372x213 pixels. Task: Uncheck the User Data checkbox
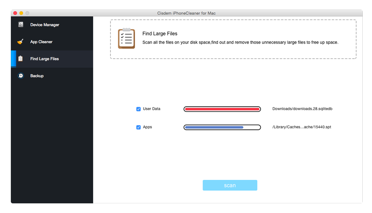tap(138, 109)
